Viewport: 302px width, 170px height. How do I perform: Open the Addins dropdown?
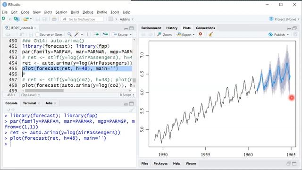point(126,19)
